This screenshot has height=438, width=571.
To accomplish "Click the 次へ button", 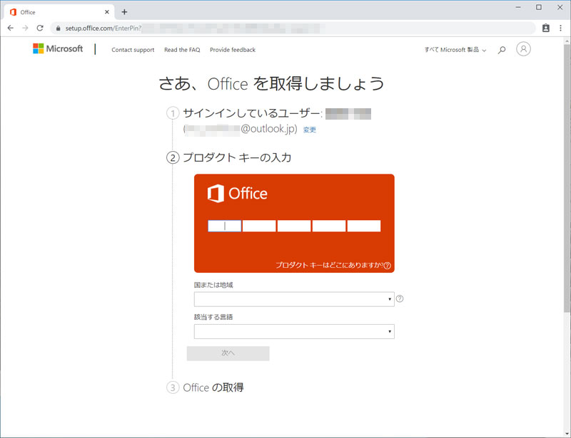I will pos(228,353).
